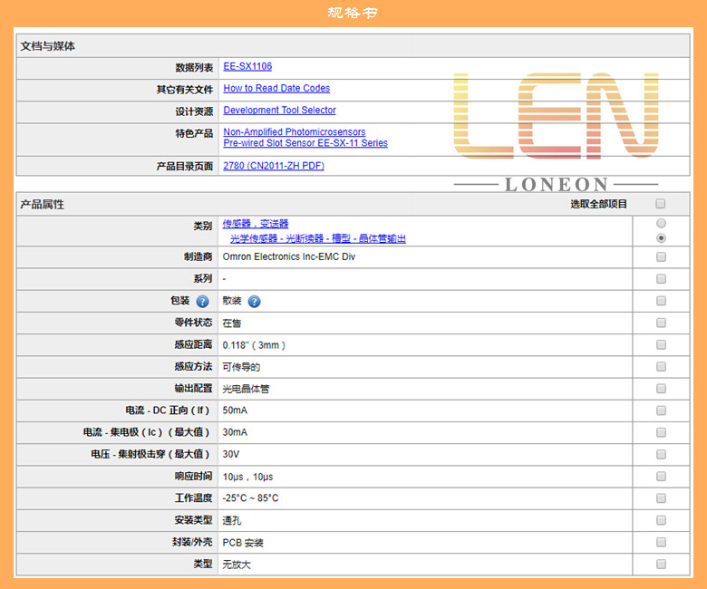Select the radio button for 光学传感器 subcategory
Viewport: 707px width, 589px height.
[x=661, y=238]
